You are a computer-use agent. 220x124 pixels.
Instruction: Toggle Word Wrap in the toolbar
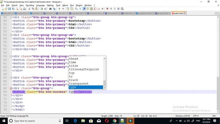[x=76, y=9]
